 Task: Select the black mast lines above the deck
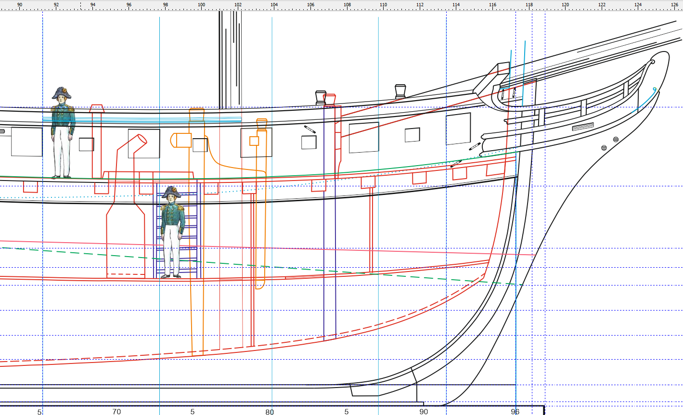pos(230,60)
